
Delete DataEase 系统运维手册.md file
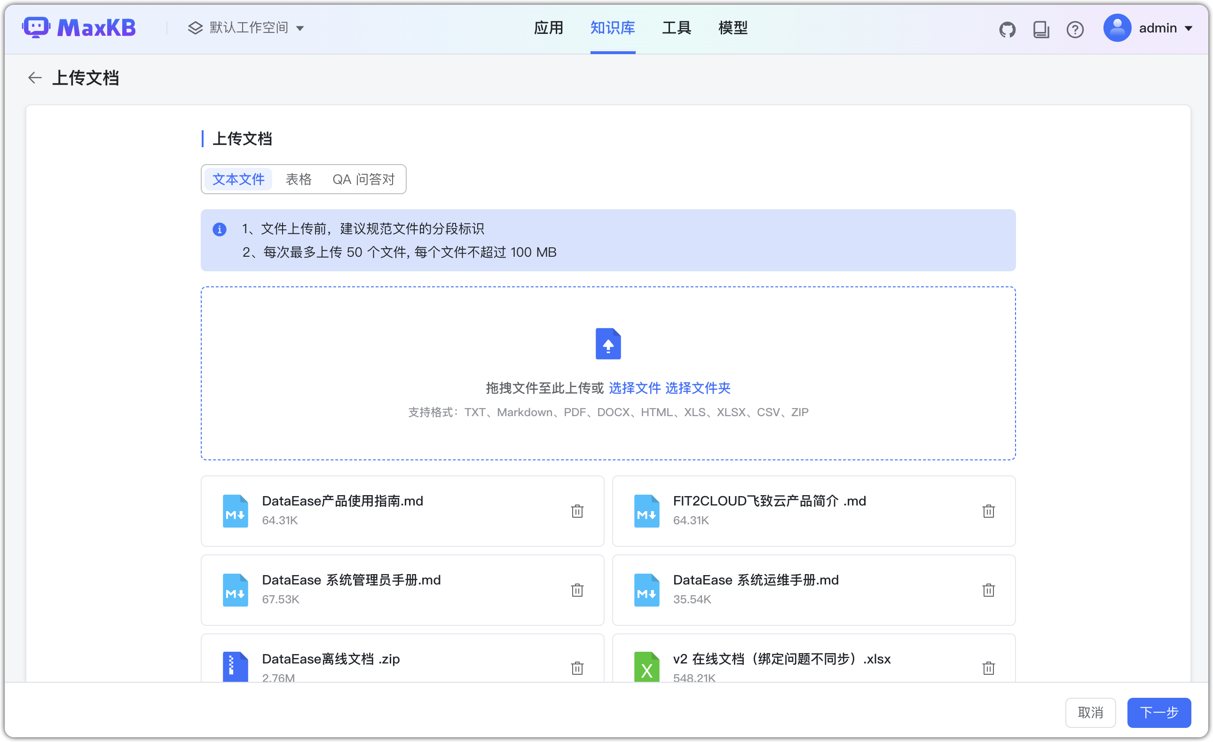point(988,589)
